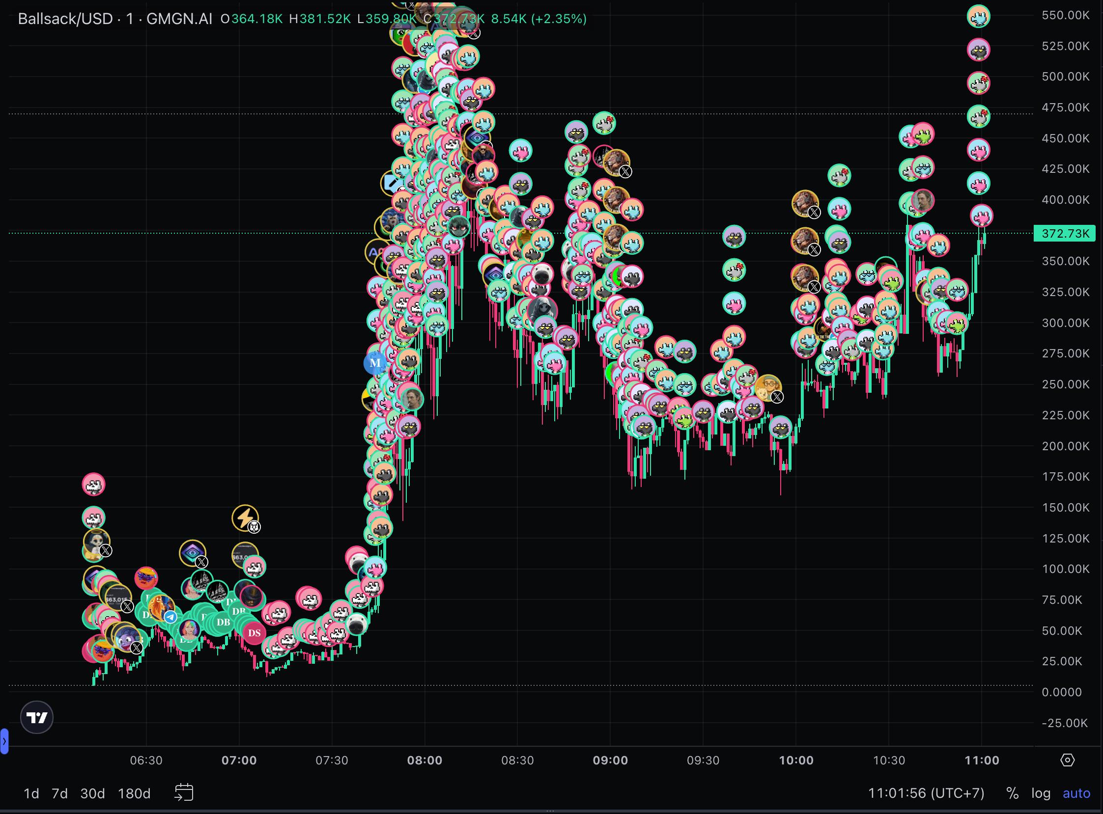1103x814 pixels.
Task: Click the TradingView logo icon
Action: [37, 717]
